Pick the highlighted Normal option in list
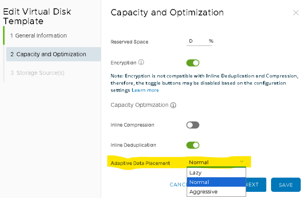 click(x=216, y=182)
